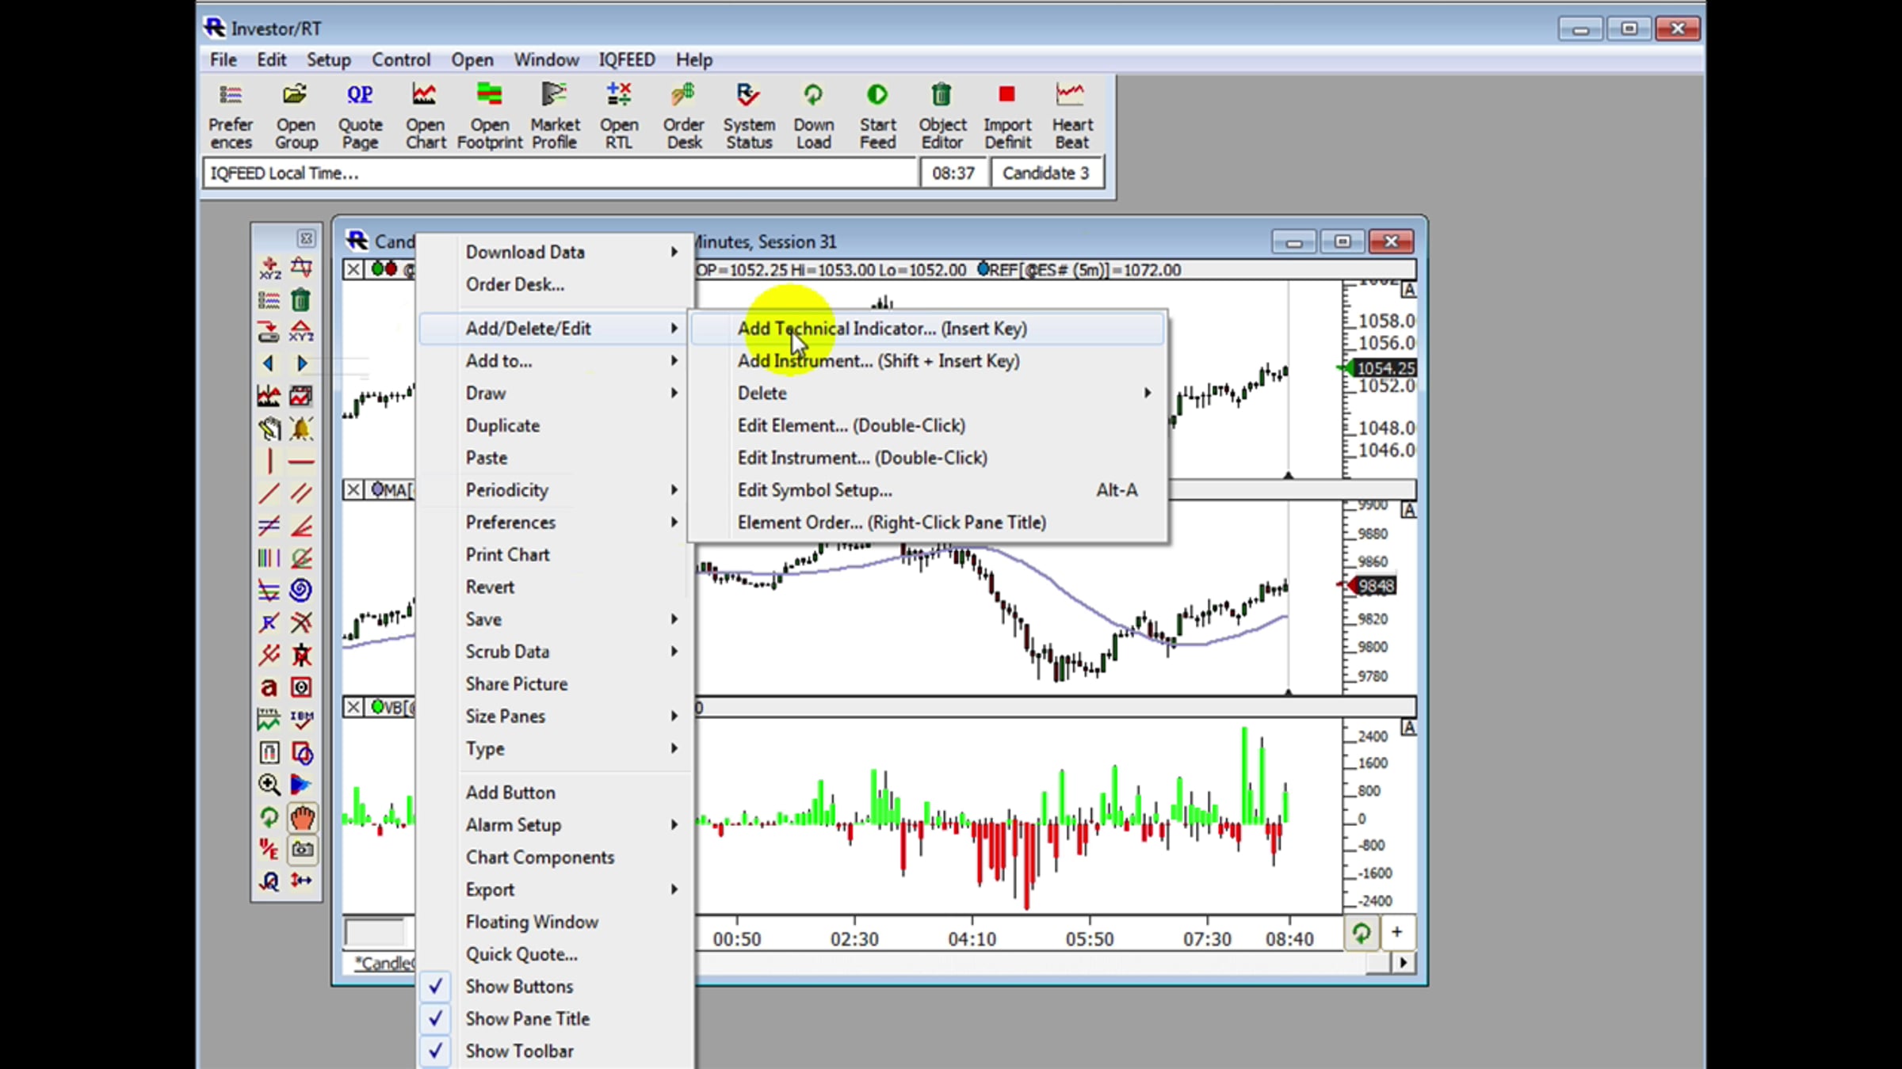
Task: Click the chart horizontal scrollbar right arrow
Action: point(1404,963)
